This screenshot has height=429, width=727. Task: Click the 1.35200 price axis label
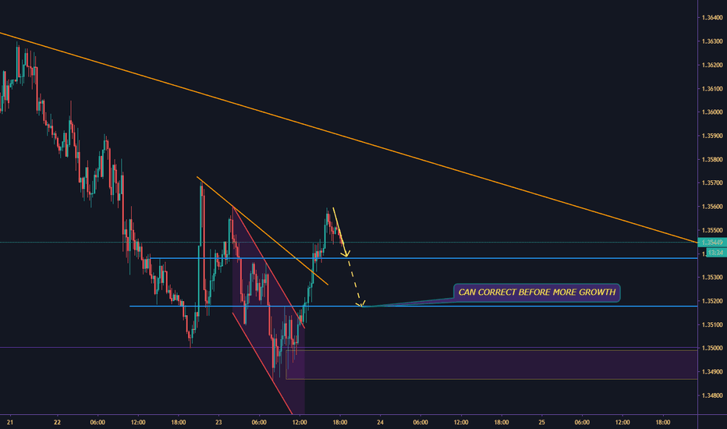(x=712, y=301)
